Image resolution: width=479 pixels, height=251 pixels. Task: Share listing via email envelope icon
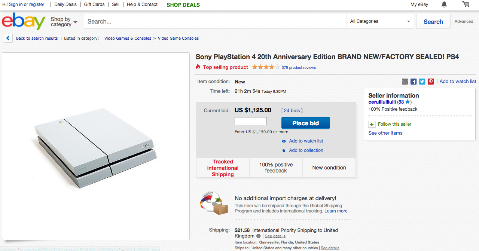click(405, 82)
